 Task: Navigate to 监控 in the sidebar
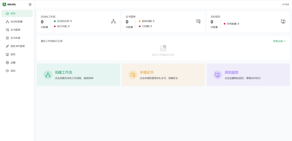click(x=17, y=54)
